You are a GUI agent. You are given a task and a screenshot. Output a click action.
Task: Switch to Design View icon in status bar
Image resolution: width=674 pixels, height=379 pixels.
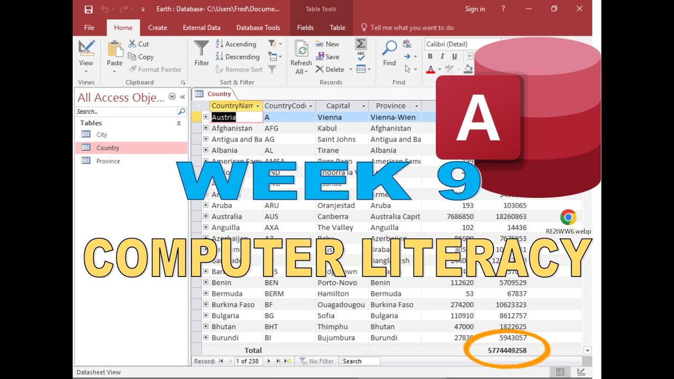(581, 372)
